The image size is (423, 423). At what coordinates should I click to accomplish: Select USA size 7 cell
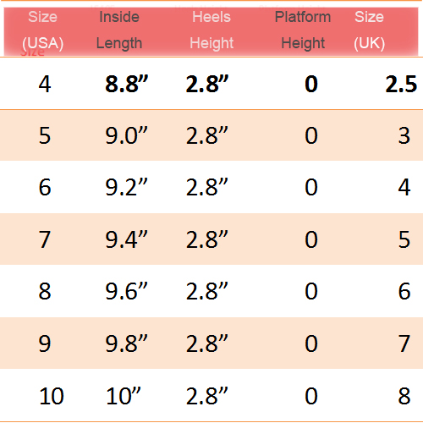(45, 239)
